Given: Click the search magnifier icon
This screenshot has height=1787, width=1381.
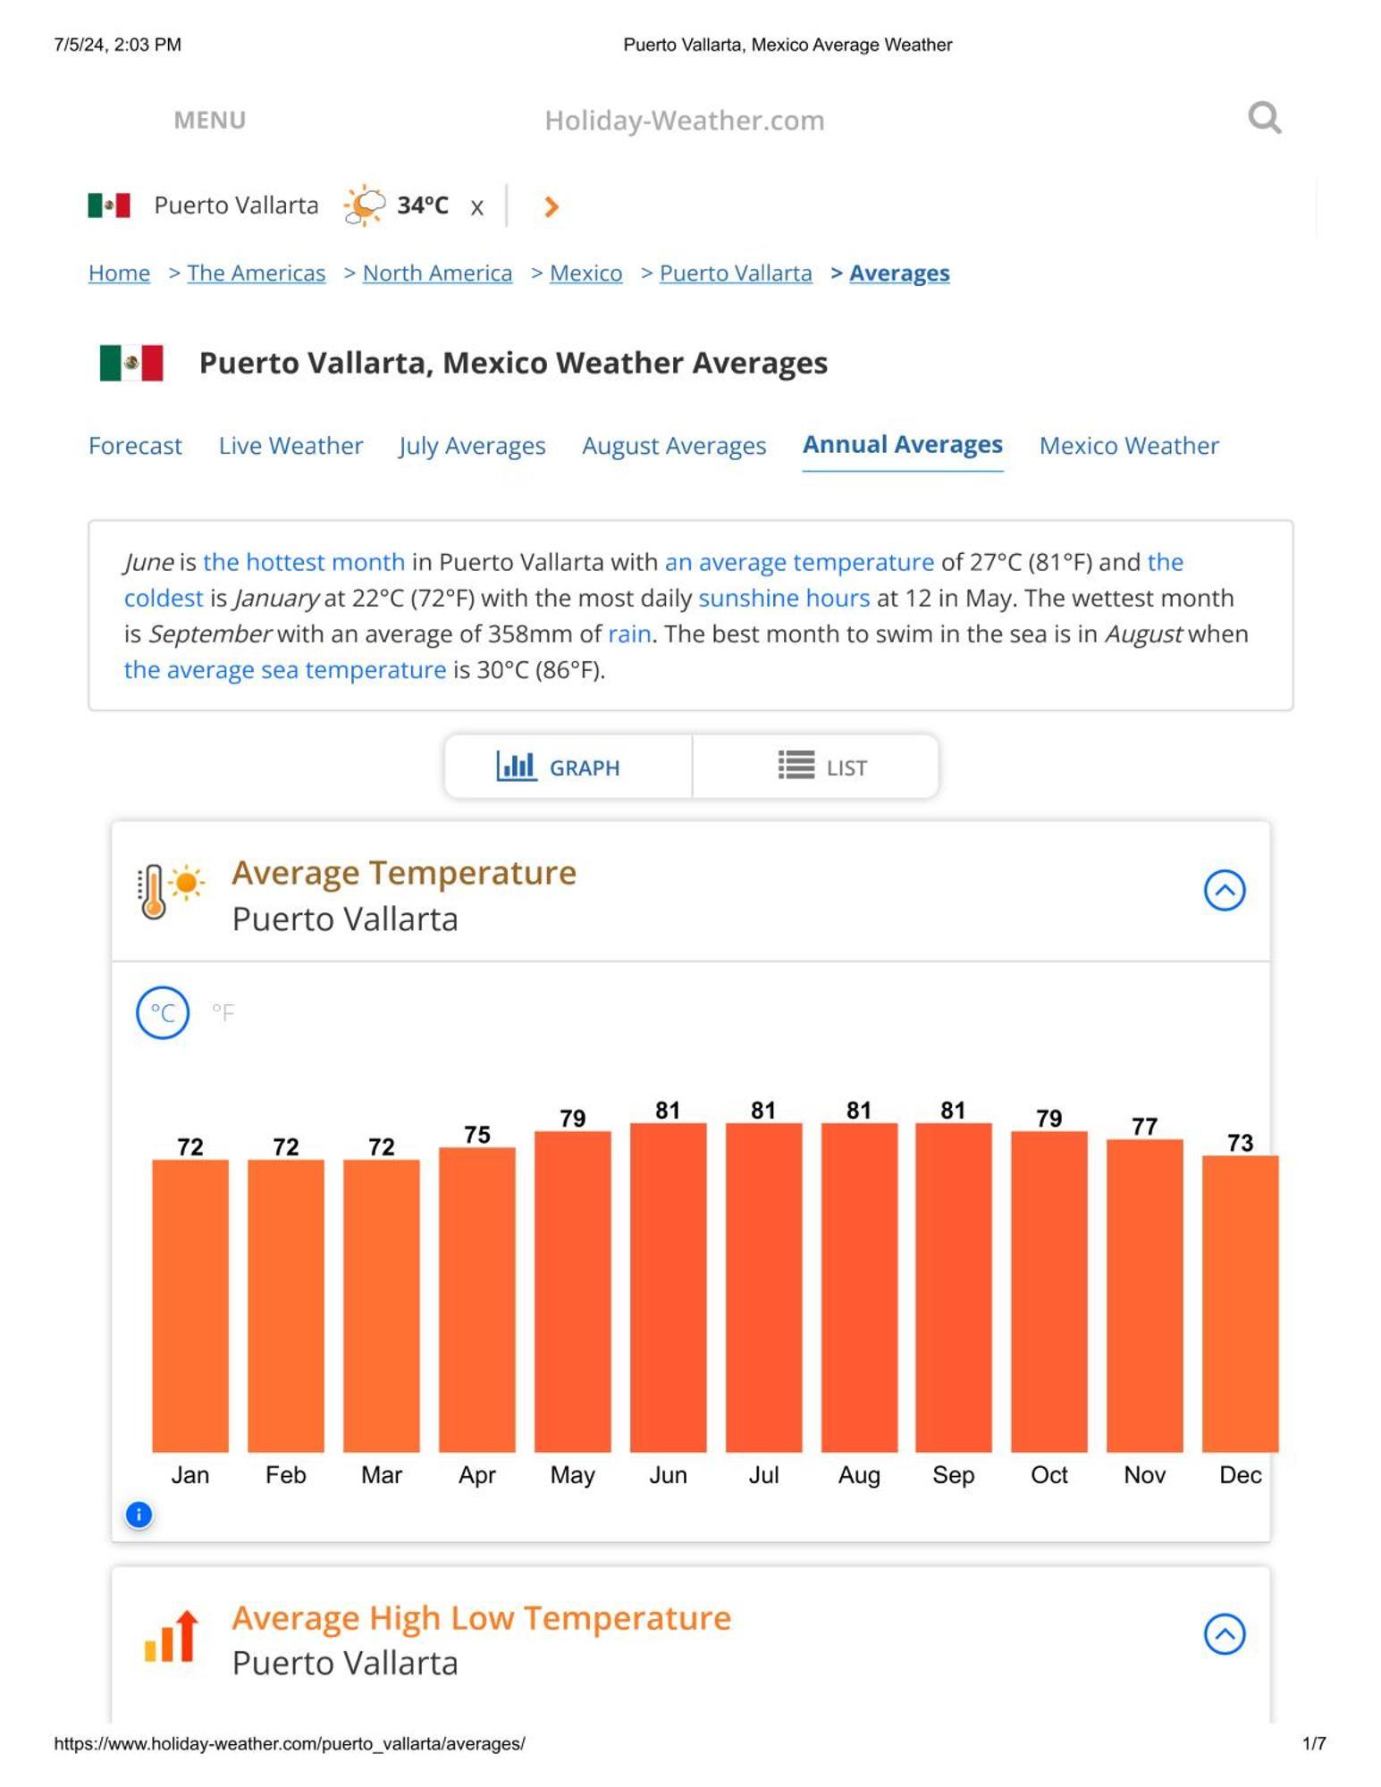Looking at the screenshot, I should [x=1264, y=118].
